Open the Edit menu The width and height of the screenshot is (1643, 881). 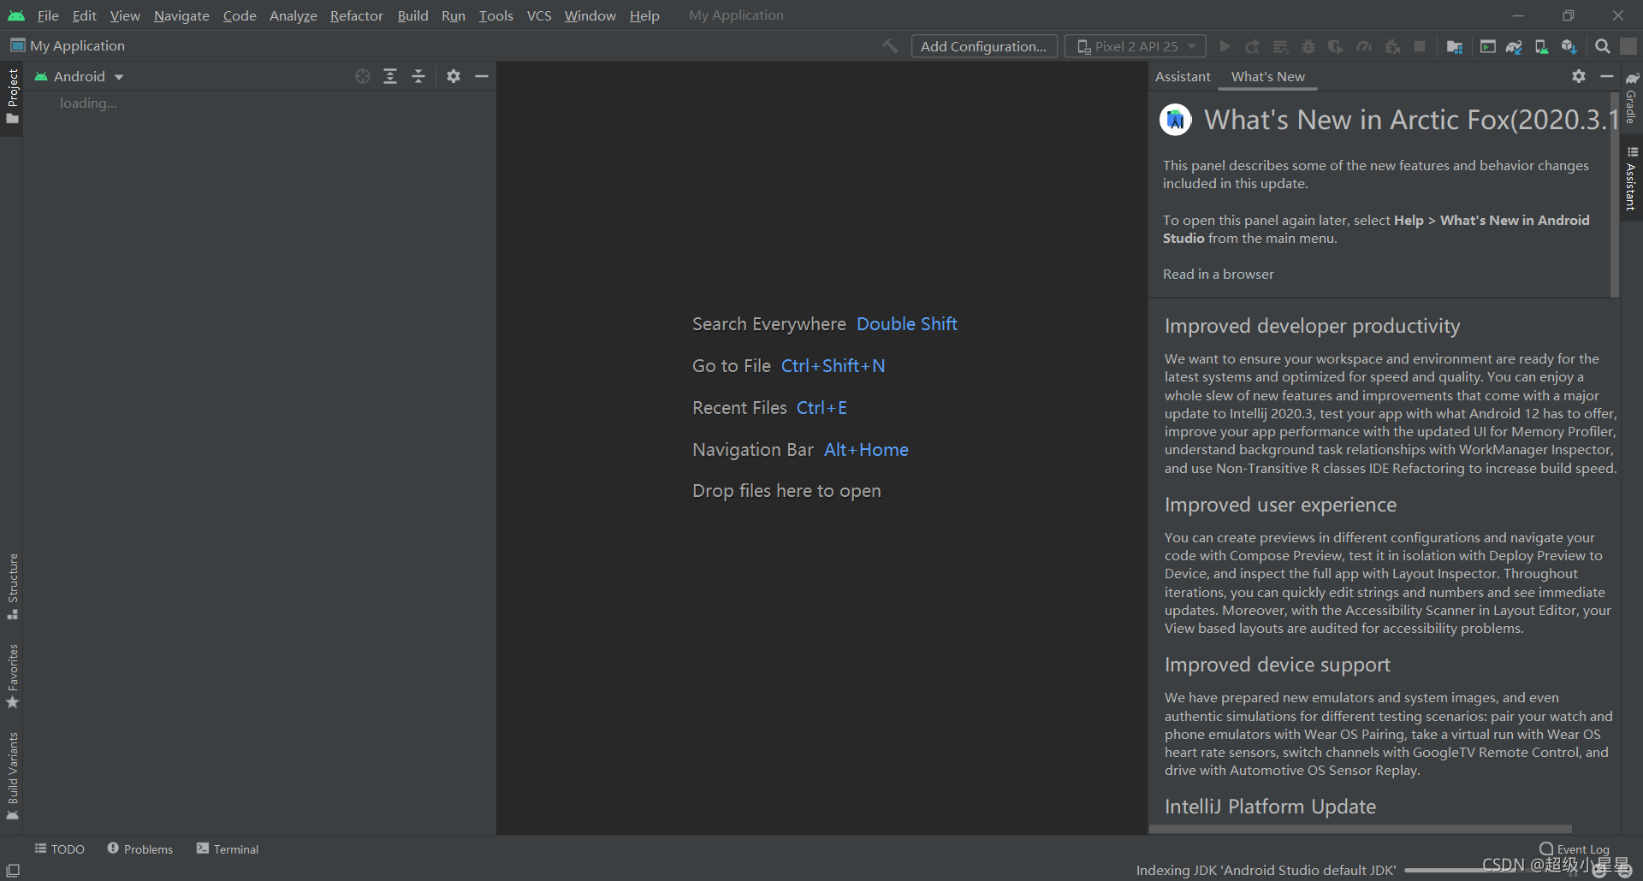(84, 15)
